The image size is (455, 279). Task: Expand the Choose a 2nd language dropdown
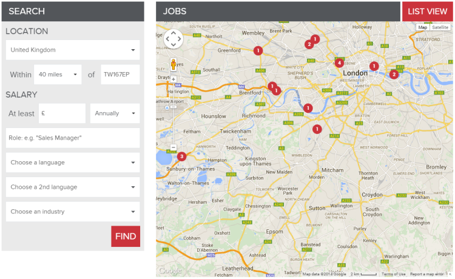[73, 187]
